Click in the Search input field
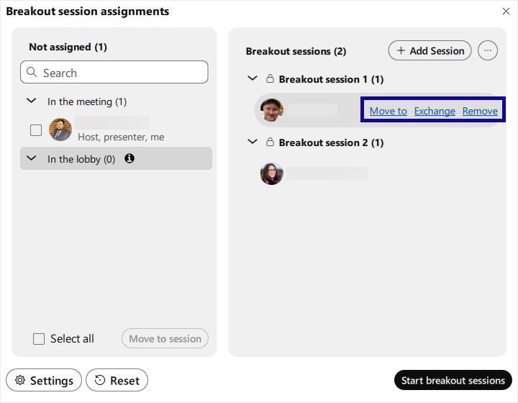The width and height of the screenshot is (518, 403). point(114,72)
